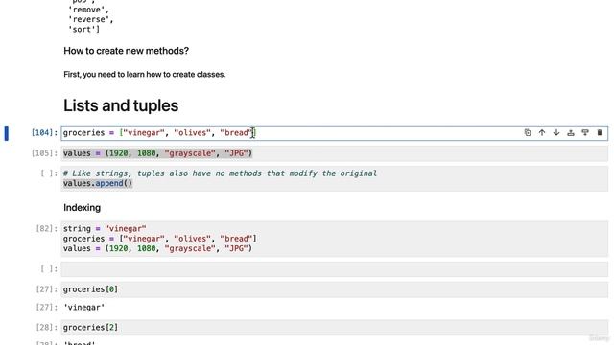Screen dimensions: 614x345
Task: Click the values.append() code cell
Action: click(x=335, y=178)
